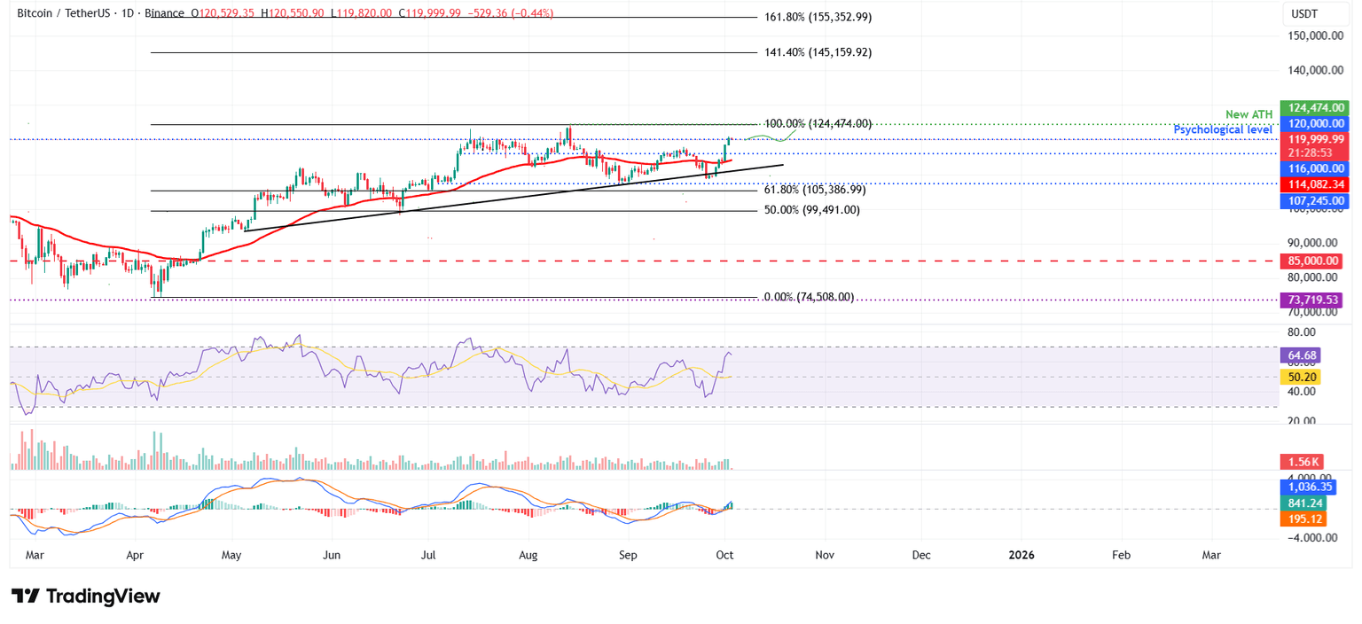
Task: Click the yellow 50.20 RSI average badge
Action: (x=1302, y=376)
